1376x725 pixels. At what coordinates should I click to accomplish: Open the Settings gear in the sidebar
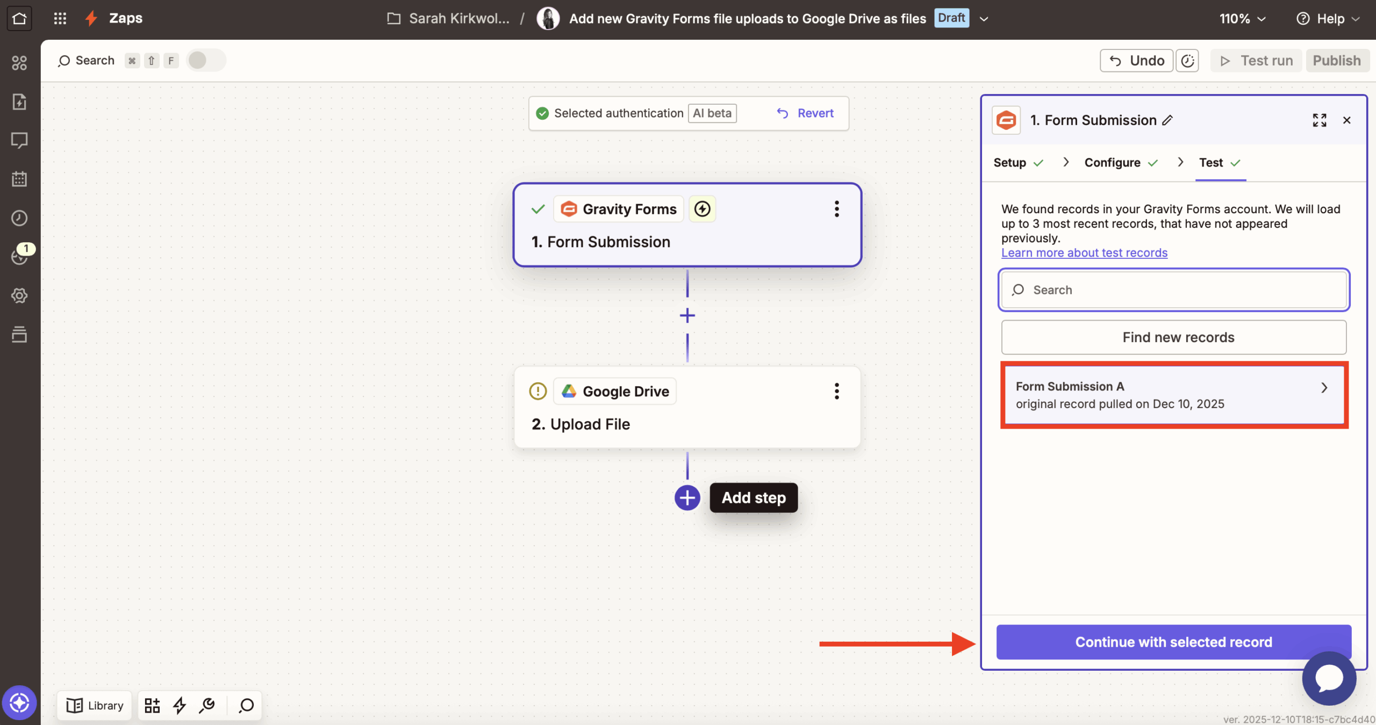click(19, 295)
